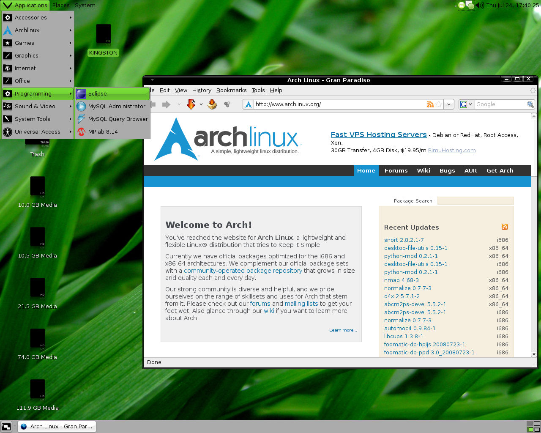The image size is (541, 433).
Task: Click the package box download toolbar icon
Action: click(212, 104)
